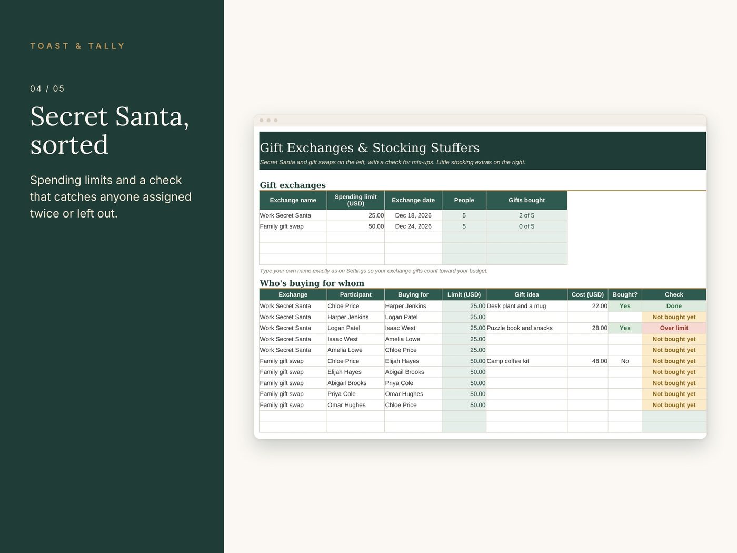Select the "Bought?" column header

tap(625, 295)
